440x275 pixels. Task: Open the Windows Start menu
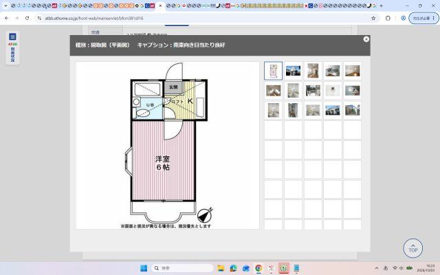144,268
